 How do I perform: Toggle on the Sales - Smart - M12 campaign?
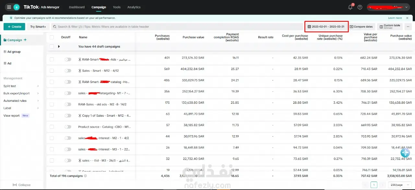[68, 70]
